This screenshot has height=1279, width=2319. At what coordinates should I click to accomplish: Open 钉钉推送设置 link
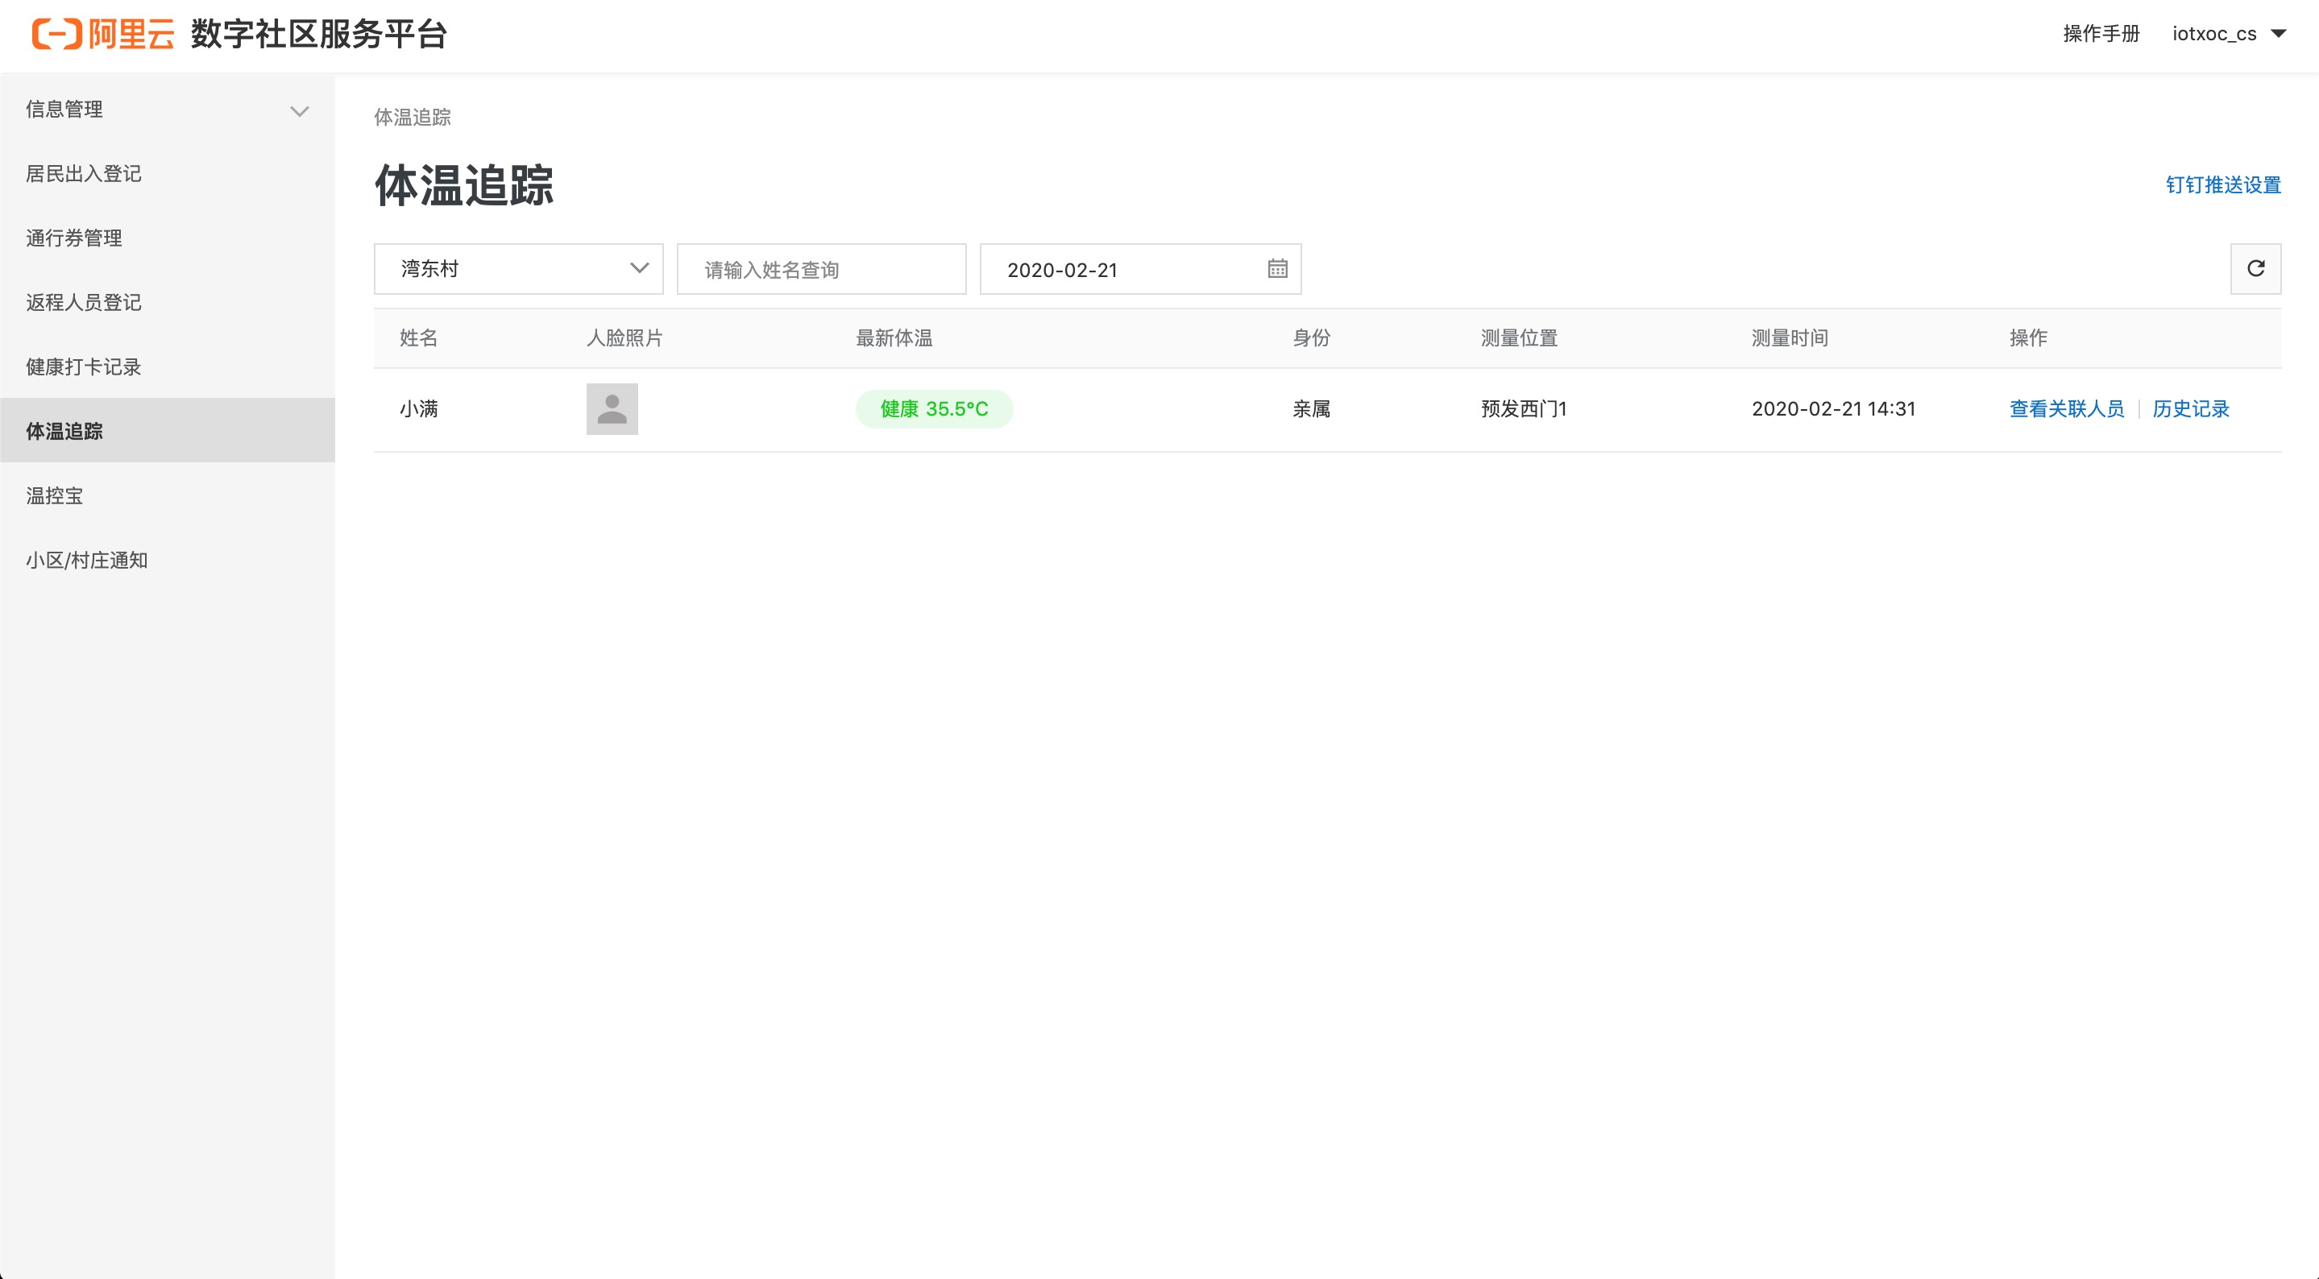click(2222, 185)
